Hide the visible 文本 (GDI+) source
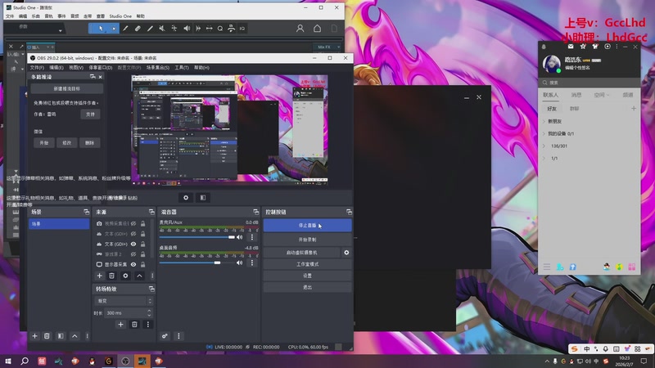This screenshot has height=368, width=655. click(133, 244)
